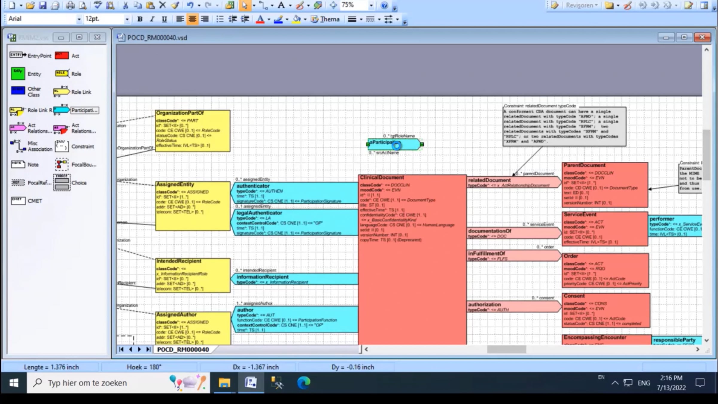
Task: Select the Pointer tool in toolbar
Action: tap(245, 5)
